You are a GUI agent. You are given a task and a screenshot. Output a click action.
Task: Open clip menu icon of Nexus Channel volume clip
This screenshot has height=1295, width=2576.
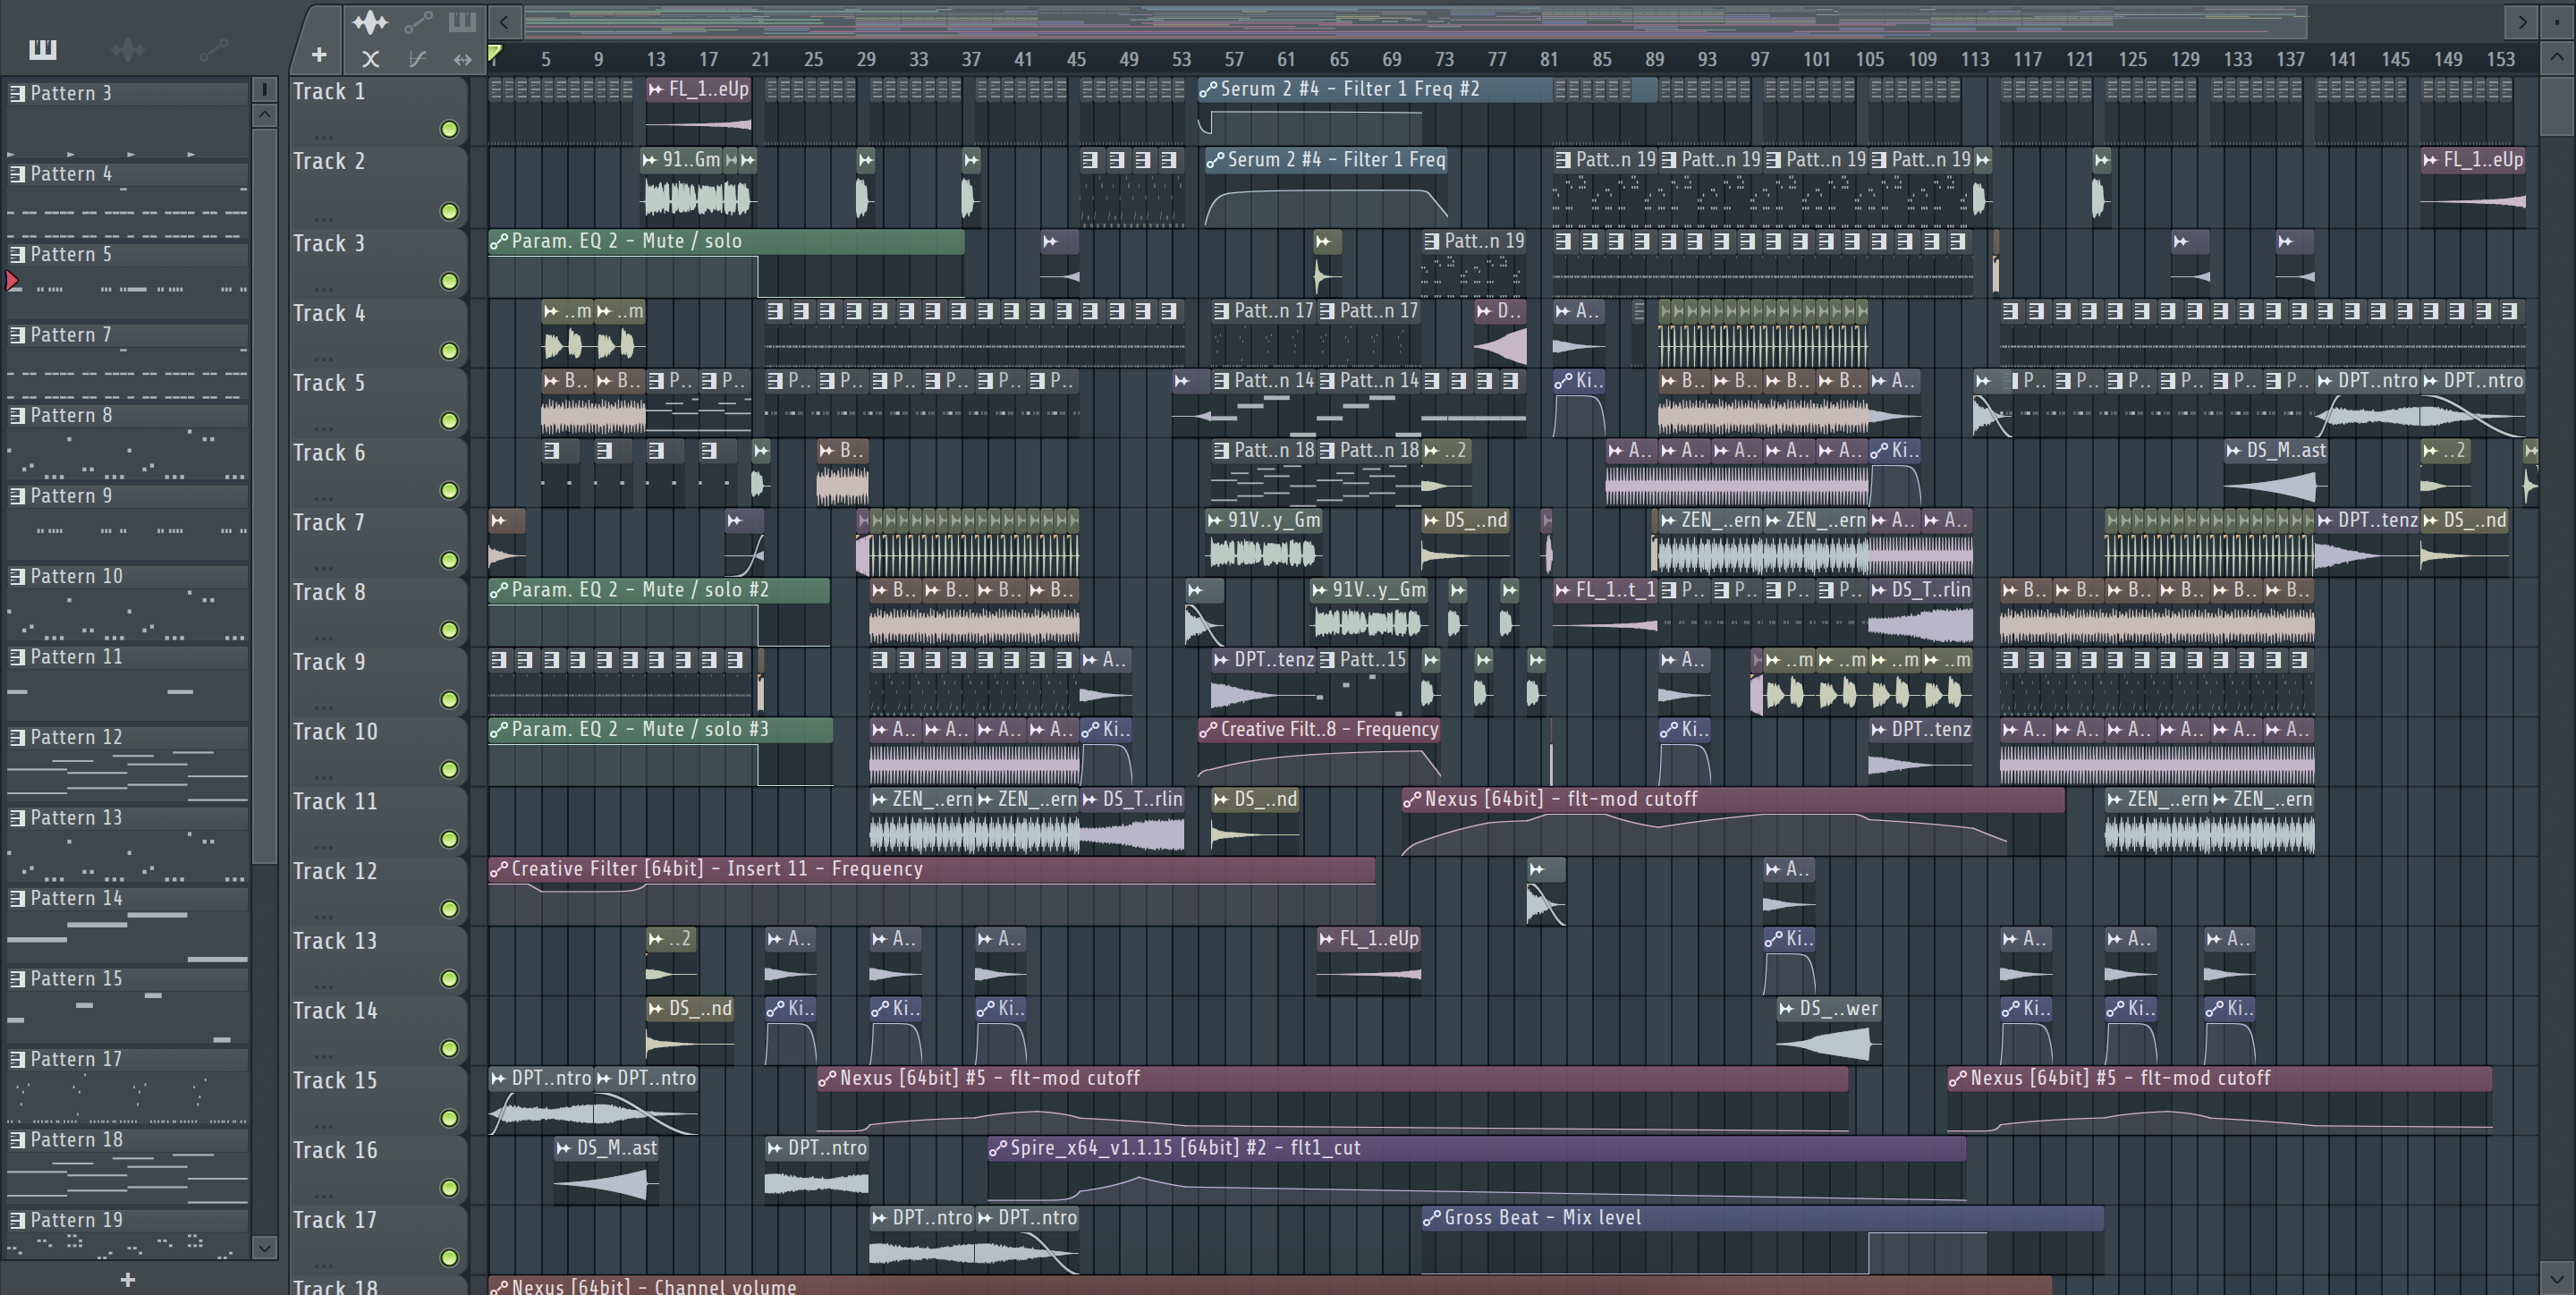click(498, 1287)
